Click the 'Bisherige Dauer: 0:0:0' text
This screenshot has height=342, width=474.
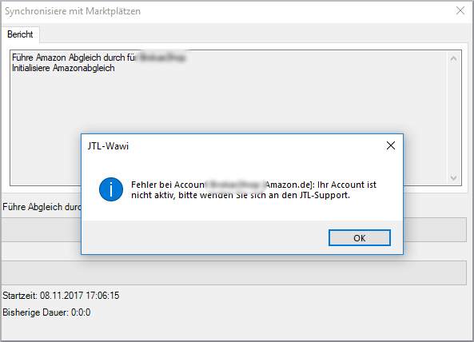tap(46, 312)
